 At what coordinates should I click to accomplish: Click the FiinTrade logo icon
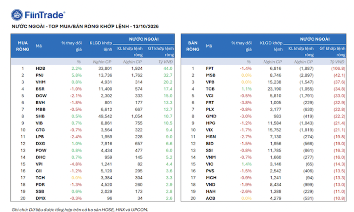click(x=17, y=15)
